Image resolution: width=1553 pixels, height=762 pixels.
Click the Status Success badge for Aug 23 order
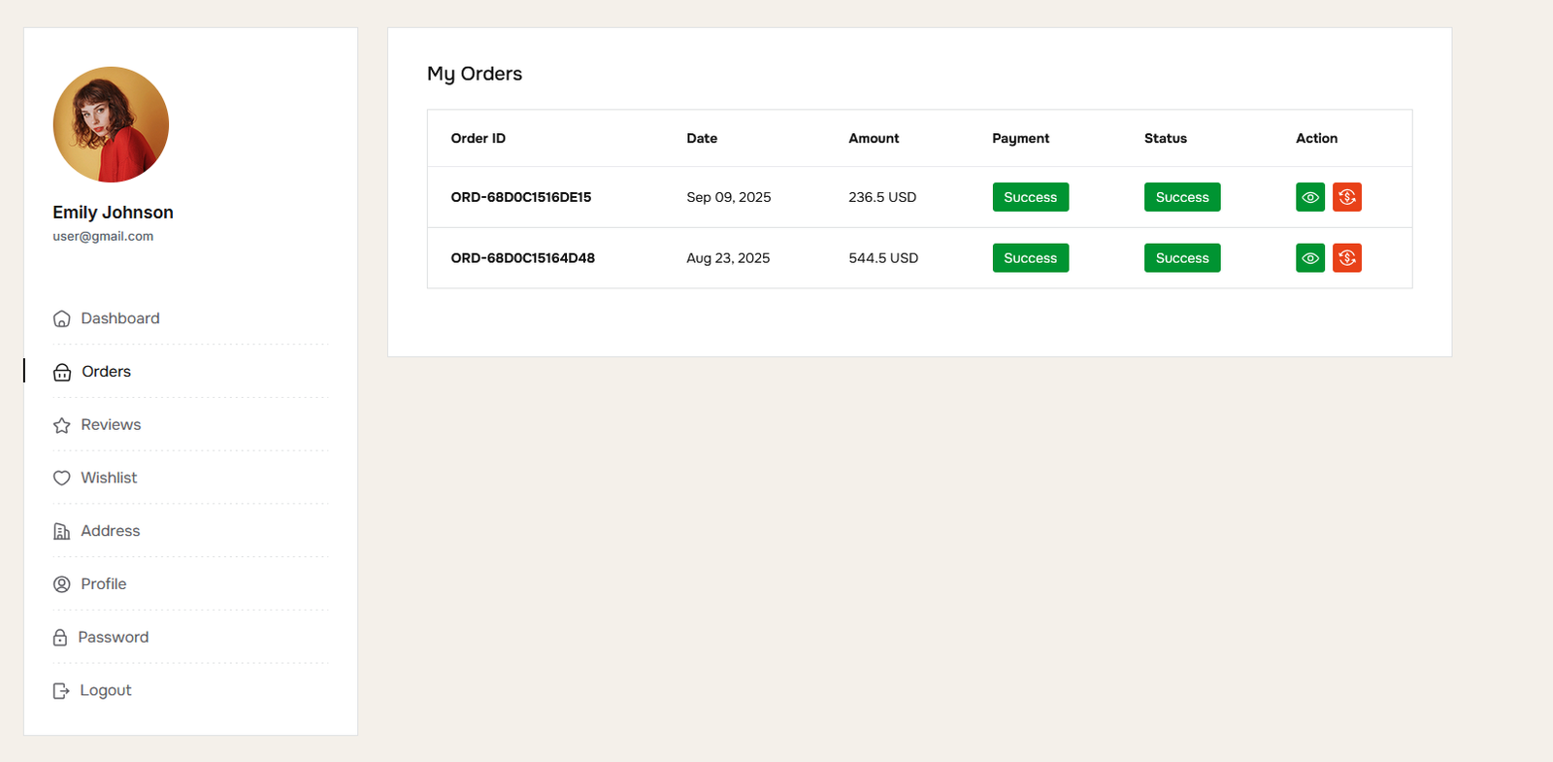click(x=1181, y=258)
